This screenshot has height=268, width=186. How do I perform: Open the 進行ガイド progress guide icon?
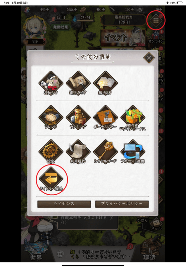(x=78, y=83)
